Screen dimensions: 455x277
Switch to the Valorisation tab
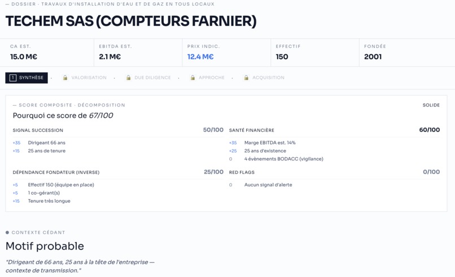(85, 78)
